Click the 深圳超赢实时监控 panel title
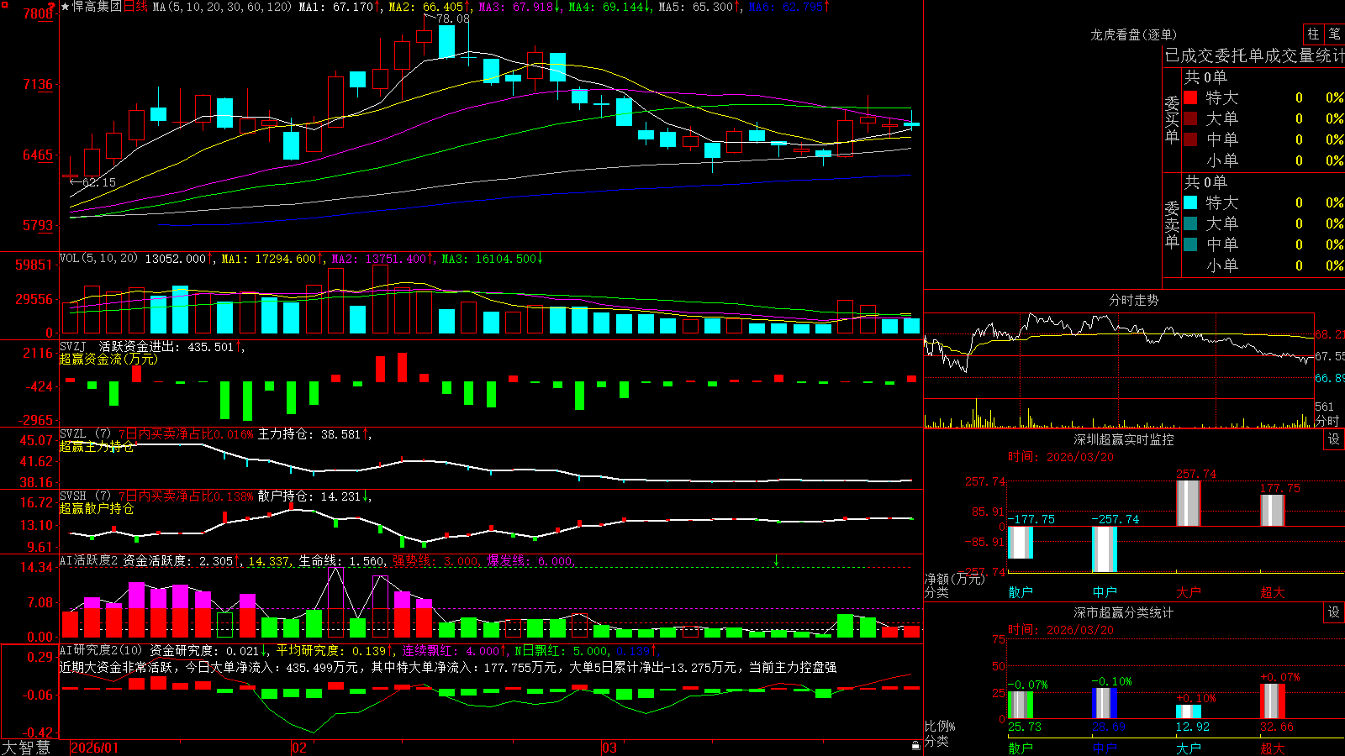1345x756 pixels. (1124, 439)
